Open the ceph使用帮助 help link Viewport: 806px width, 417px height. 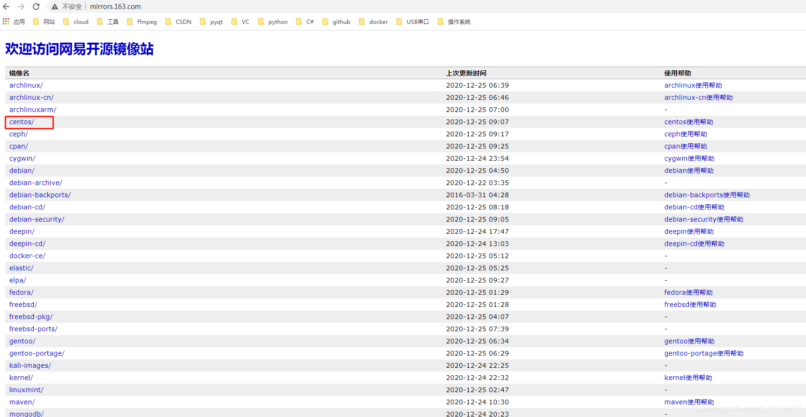(686, 134)
